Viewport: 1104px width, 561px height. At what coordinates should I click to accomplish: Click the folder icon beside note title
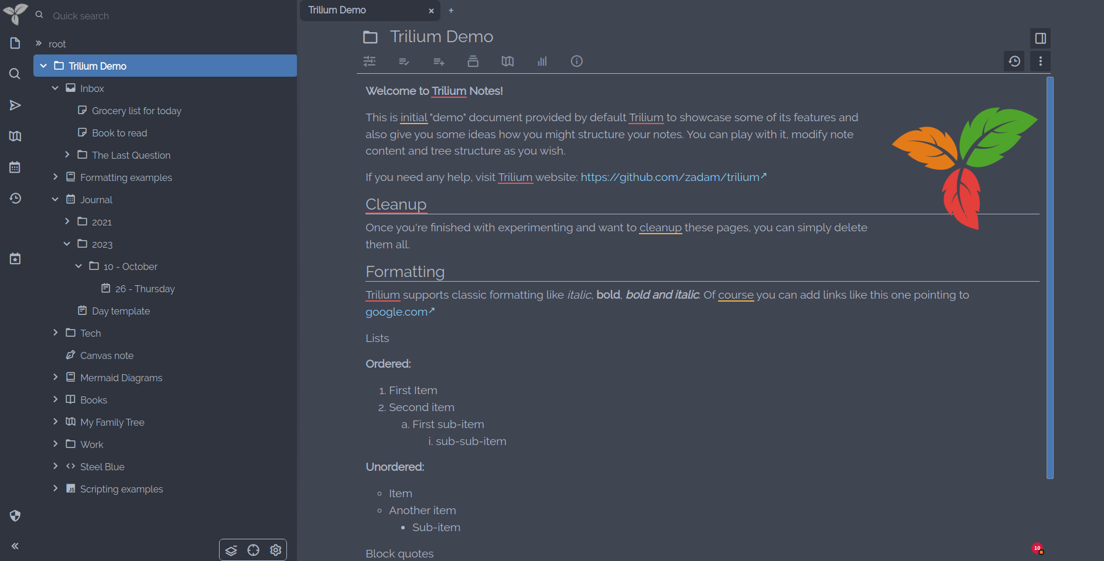(x=370, y=37)
